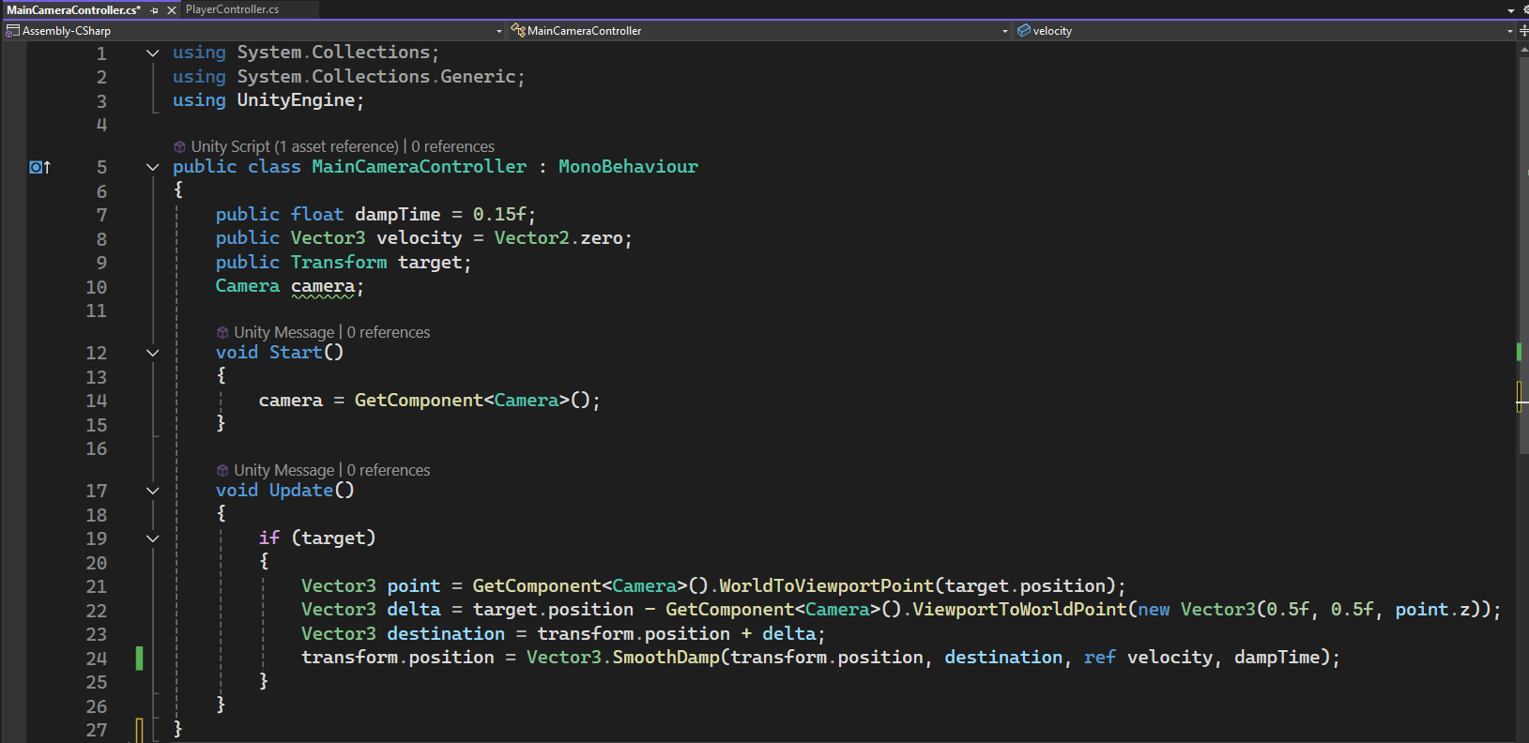Click '0 references' link above the class declaration
This screenshot has height=743, width=1529.
tap(452, 147)
